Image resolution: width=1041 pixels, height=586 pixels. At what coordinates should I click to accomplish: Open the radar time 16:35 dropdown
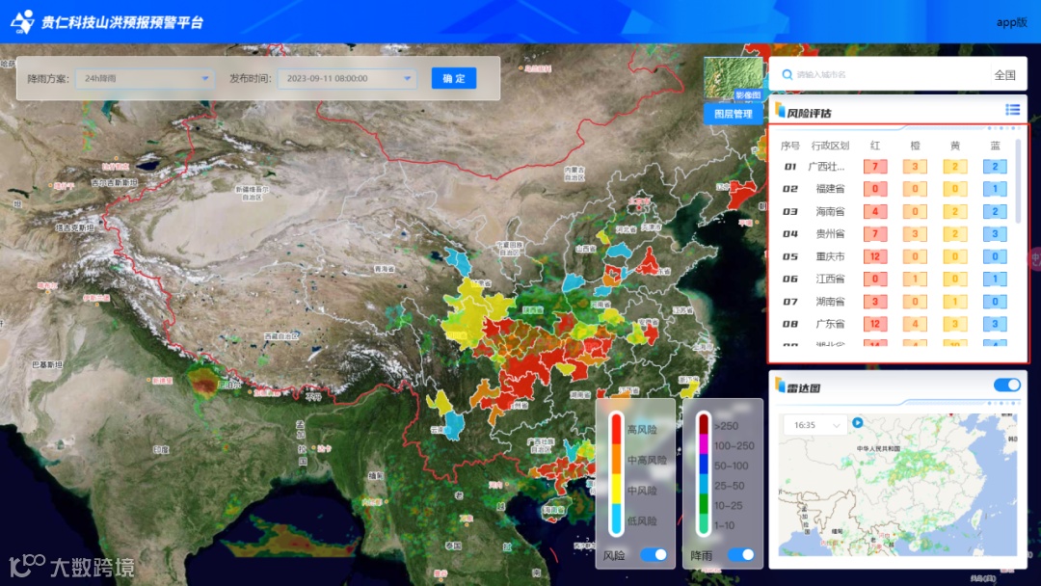pos(815,425)
